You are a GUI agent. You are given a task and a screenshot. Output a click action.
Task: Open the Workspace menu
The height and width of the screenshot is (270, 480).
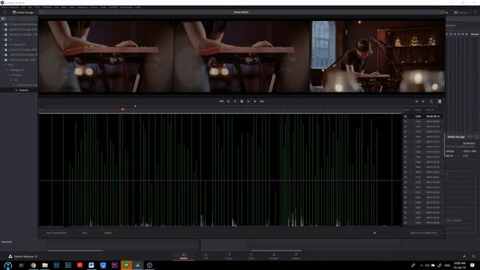127,7
